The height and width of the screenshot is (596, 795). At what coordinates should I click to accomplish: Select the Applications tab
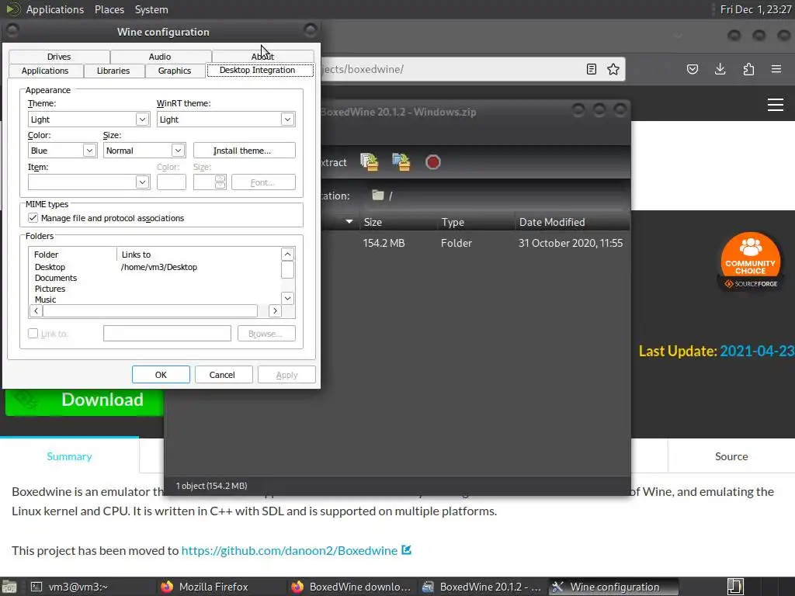coord(45,71)
